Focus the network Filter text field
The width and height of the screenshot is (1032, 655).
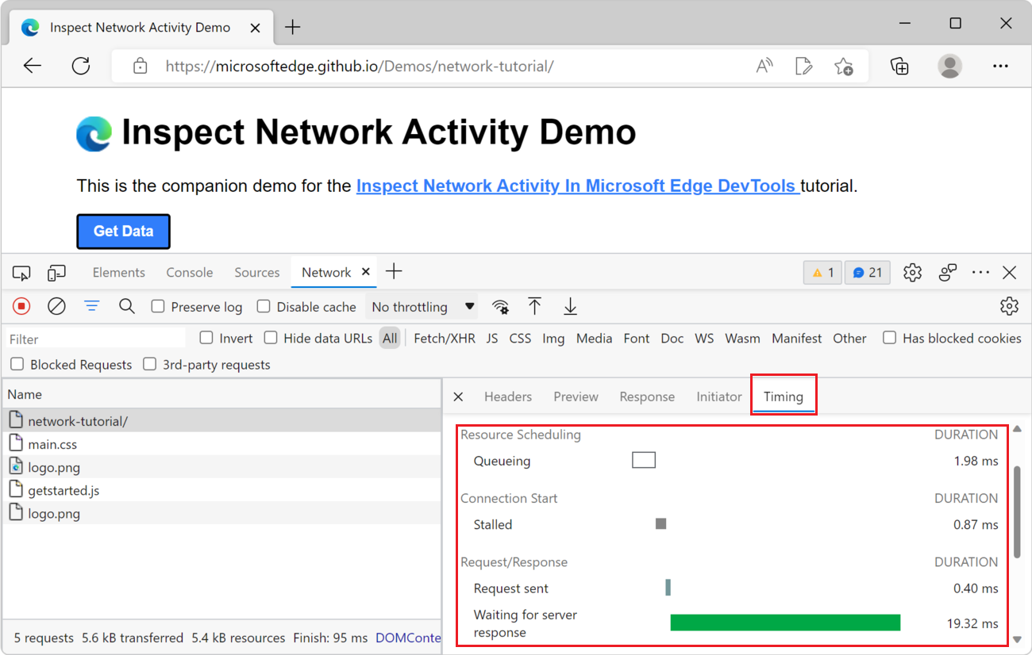point(96,339)
